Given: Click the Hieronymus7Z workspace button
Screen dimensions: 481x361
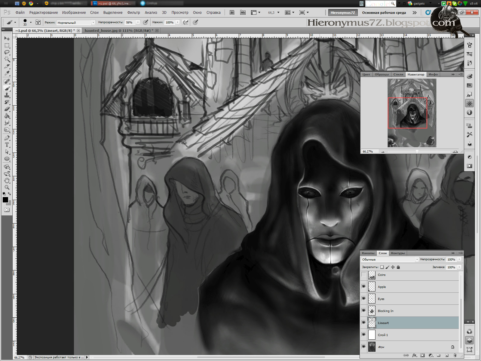Looking at the screenshot, I should tap(342, 13).
